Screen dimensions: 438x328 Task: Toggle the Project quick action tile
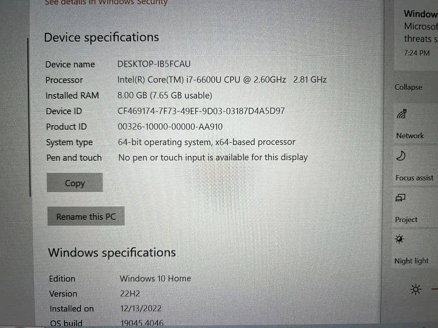tap(415, 208)
